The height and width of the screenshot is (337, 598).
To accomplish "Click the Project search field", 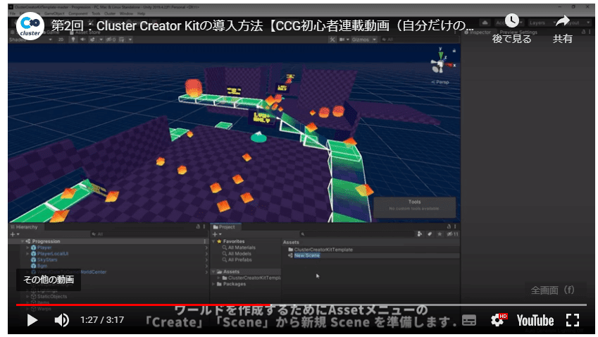I will tap(356, 234).
